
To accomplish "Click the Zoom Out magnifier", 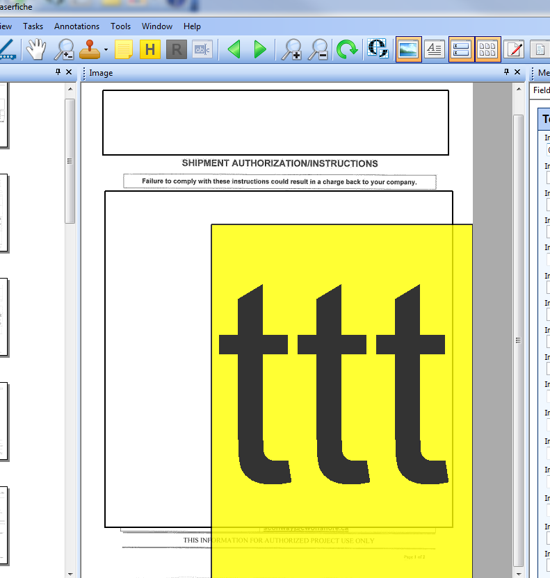I will pyautogui.click(x=318, y=49).
